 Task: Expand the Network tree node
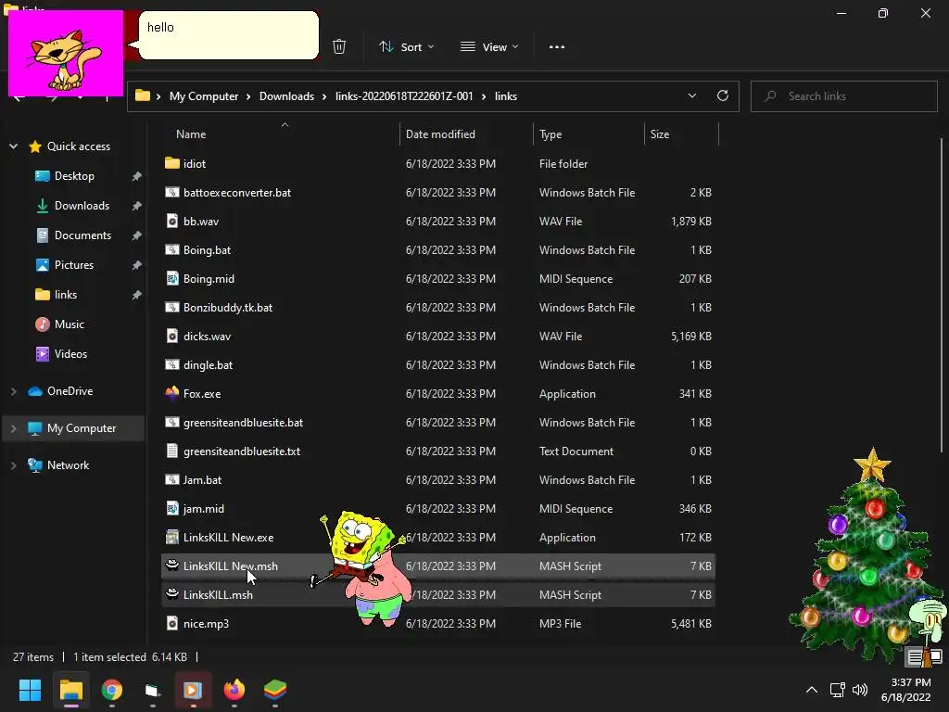[x=13, y=465]
